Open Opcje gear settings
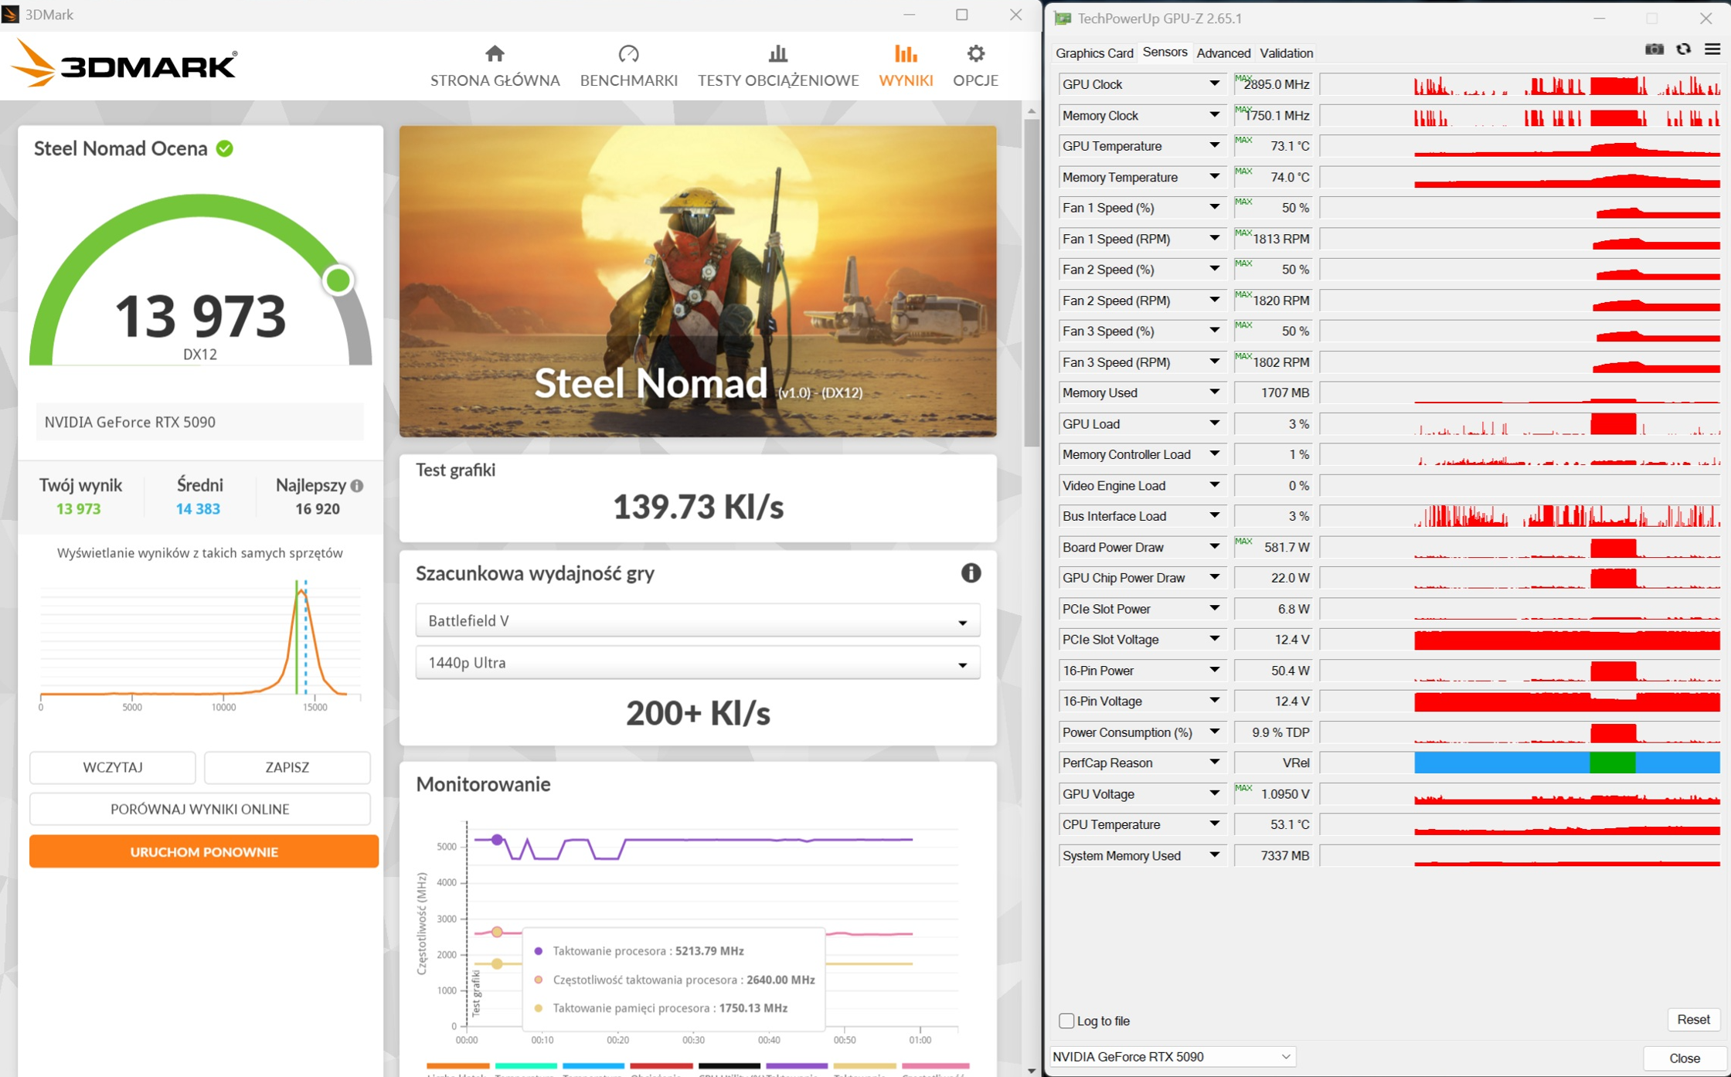The width and height of the screenshot is (1731, 1077). click(975, 54)
